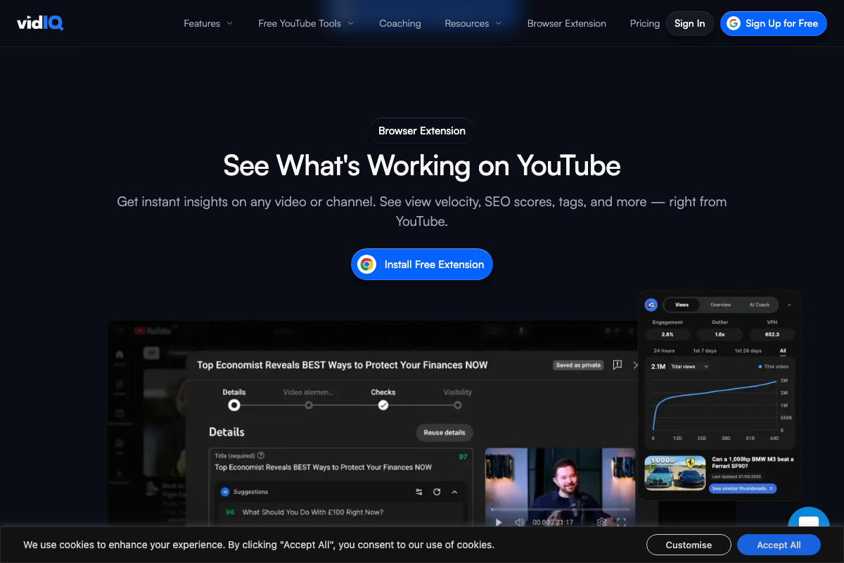Screen dimensions: 844x563
Task: Click the BMW M3 vs Ferrari thumbnail
Action: coord(675,473)
